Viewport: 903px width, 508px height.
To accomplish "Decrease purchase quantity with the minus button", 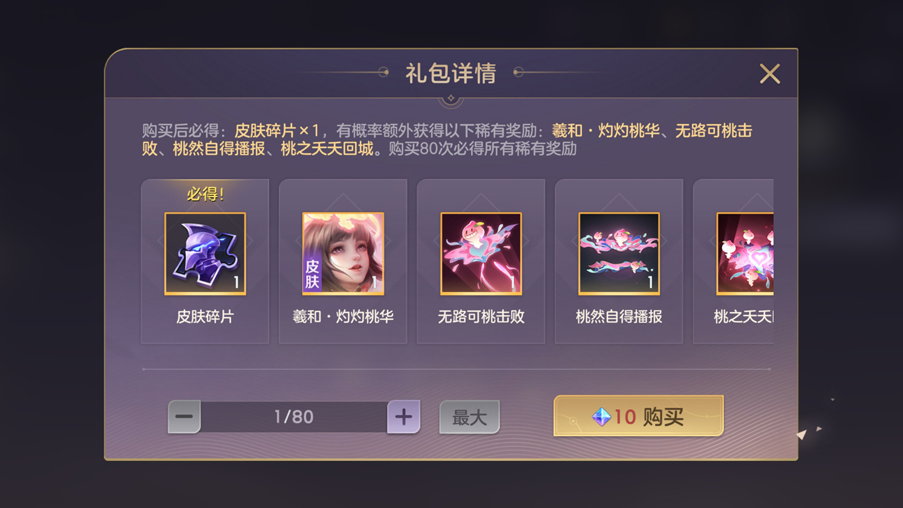I will point(184,417).
